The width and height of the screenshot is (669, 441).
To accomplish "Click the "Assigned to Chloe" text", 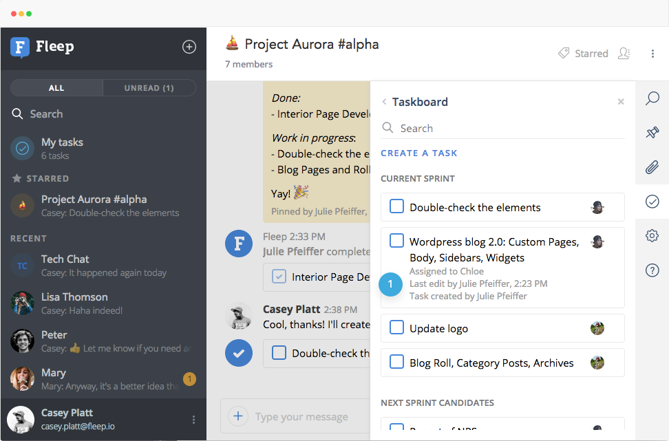I will pyautogui.click(x=446, y=271).
